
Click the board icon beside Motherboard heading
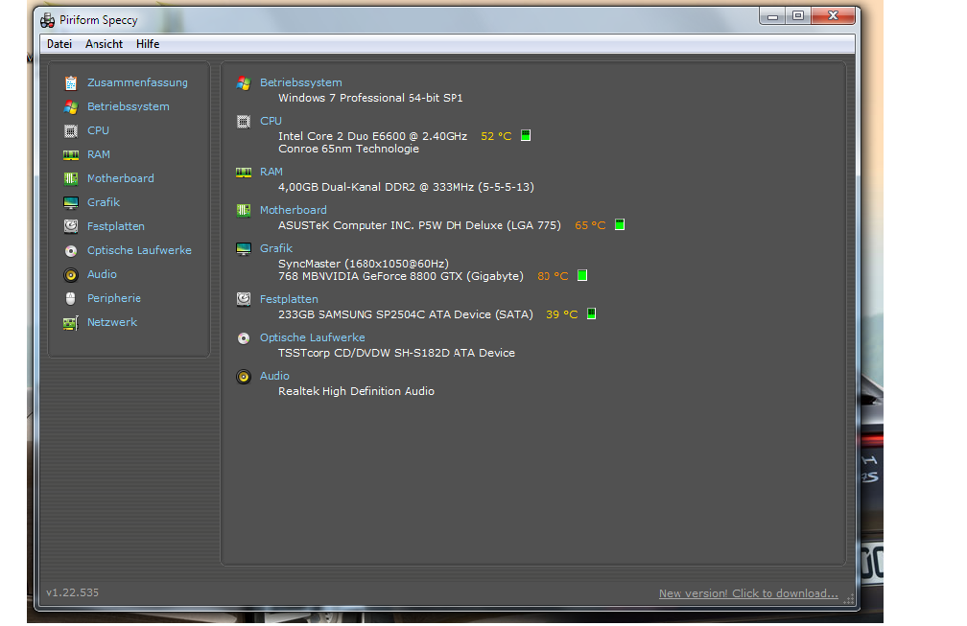(x=244, y=211)
